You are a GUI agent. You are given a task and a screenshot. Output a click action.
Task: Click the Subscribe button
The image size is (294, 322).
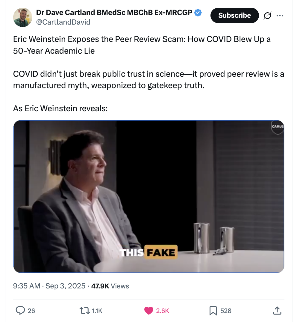point(234,15)
